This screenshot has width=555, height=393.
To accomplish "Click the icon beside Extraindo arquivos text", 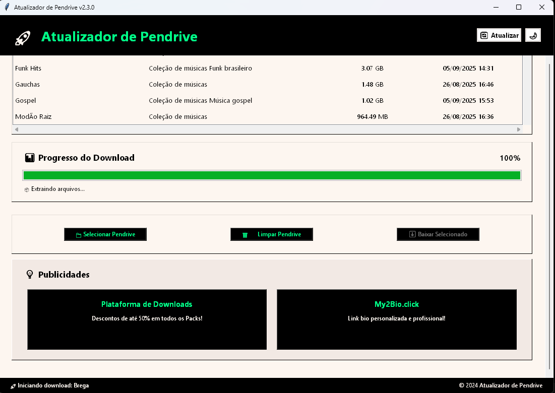I will click(26, 189).
